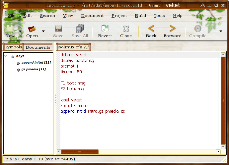
Task: Click the 'prompt 1' line
Action: [x=69, y=66]
